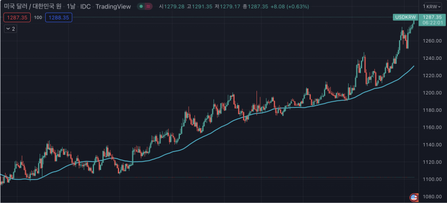The image size is (447, 203).
Task: Click the 1200.00 price axis label
Action: tap(432, 93)
